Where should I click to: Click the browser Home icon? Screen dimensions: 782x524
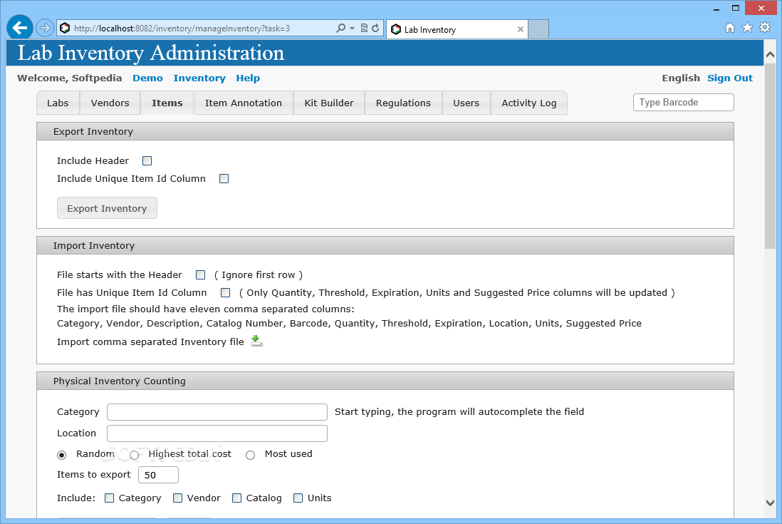(x=729, y=27)
